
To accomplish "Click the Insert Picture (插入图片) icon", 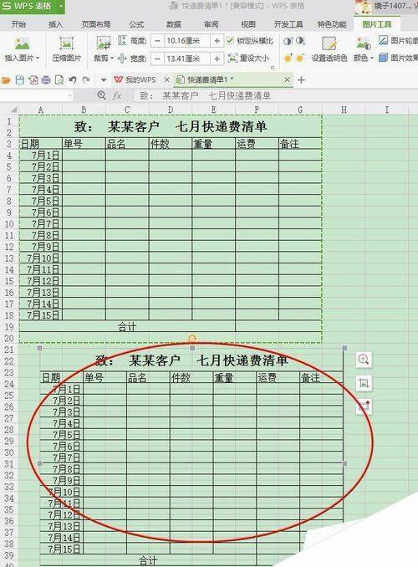I will pos(22,43).
